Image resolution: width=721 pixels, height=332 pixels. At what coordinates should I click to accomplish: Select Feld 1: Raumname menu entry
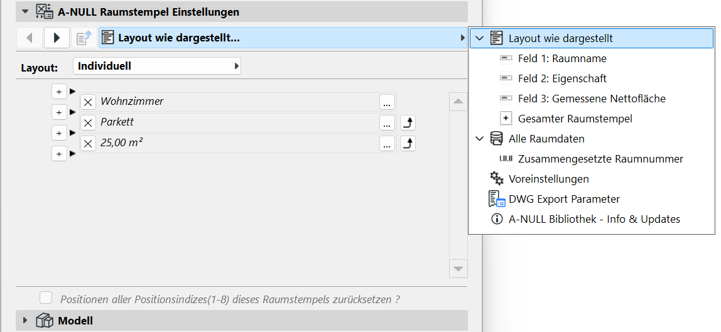[x=562, y=58]
